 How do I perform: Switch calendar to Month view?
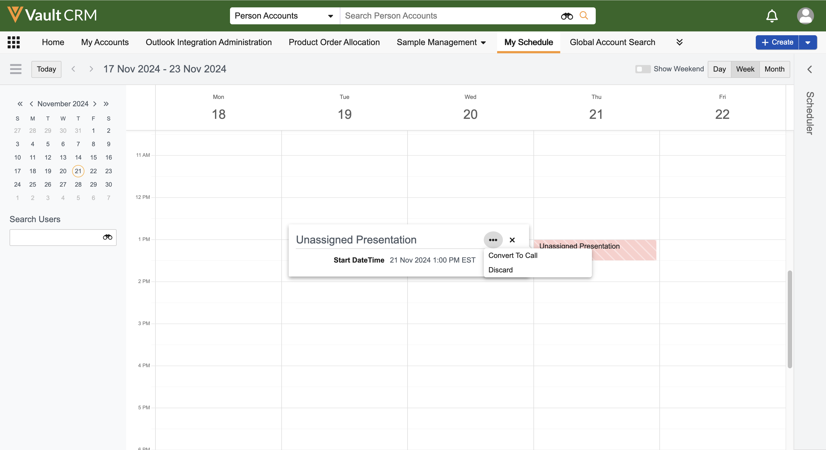pos(774,69)
